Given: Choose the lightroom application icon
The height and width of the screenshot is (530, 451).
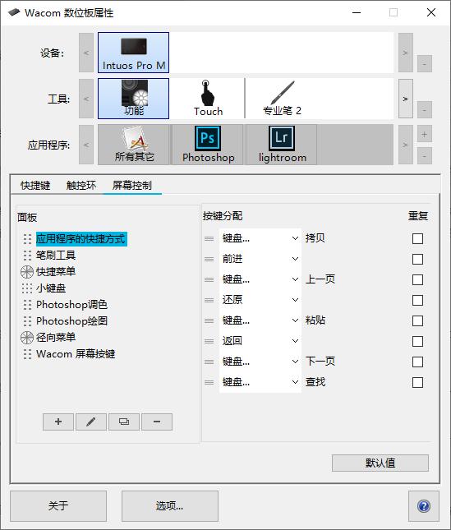Looking at the screenshot, I should pos(282,145).
